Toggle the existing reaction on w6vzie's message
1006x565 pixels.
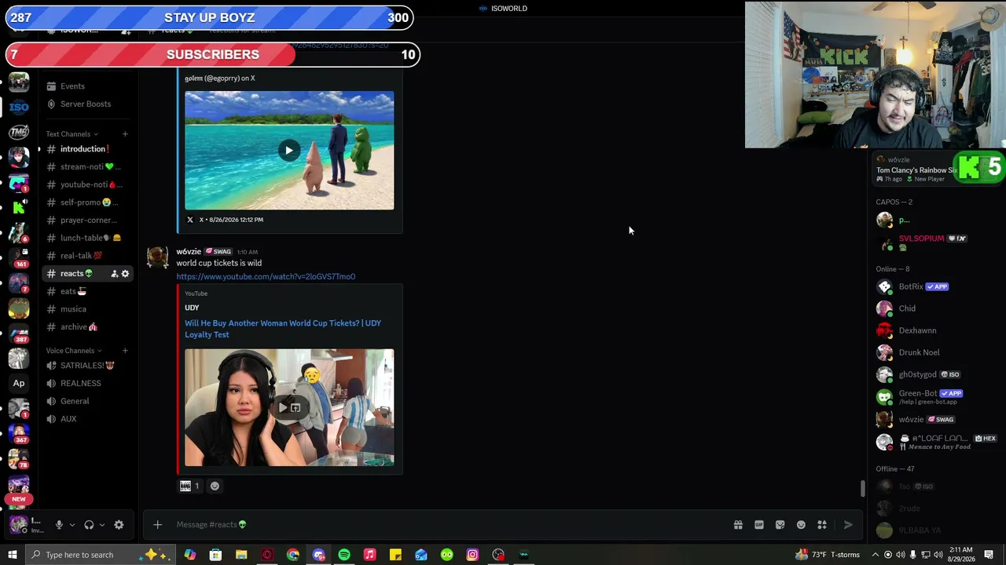[189, 487]
